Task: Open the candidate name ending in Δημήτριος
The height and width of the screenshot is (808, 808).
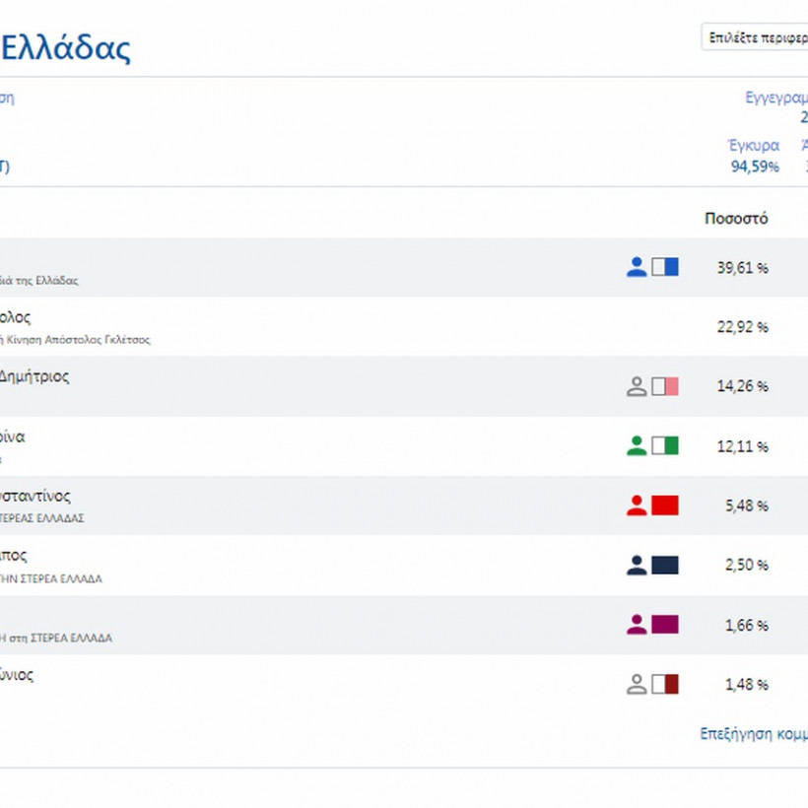Action: coord(34,376)
